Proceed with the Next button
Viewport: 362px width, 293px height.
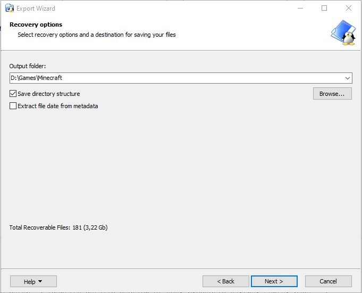click(x=274, y=281)
